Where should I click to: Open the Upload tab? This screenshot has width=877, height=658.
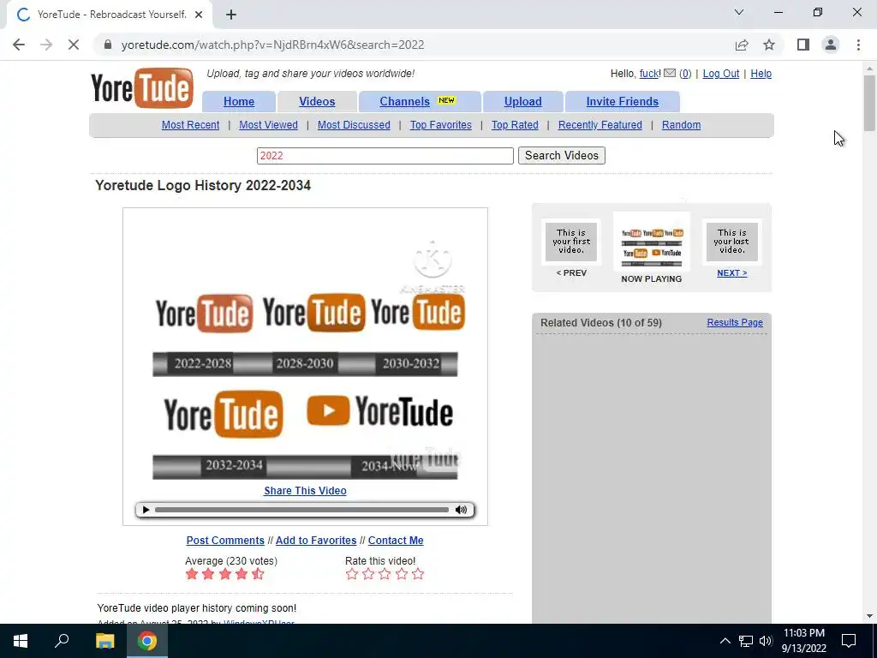pyautogui.click(x=523, y=101)
